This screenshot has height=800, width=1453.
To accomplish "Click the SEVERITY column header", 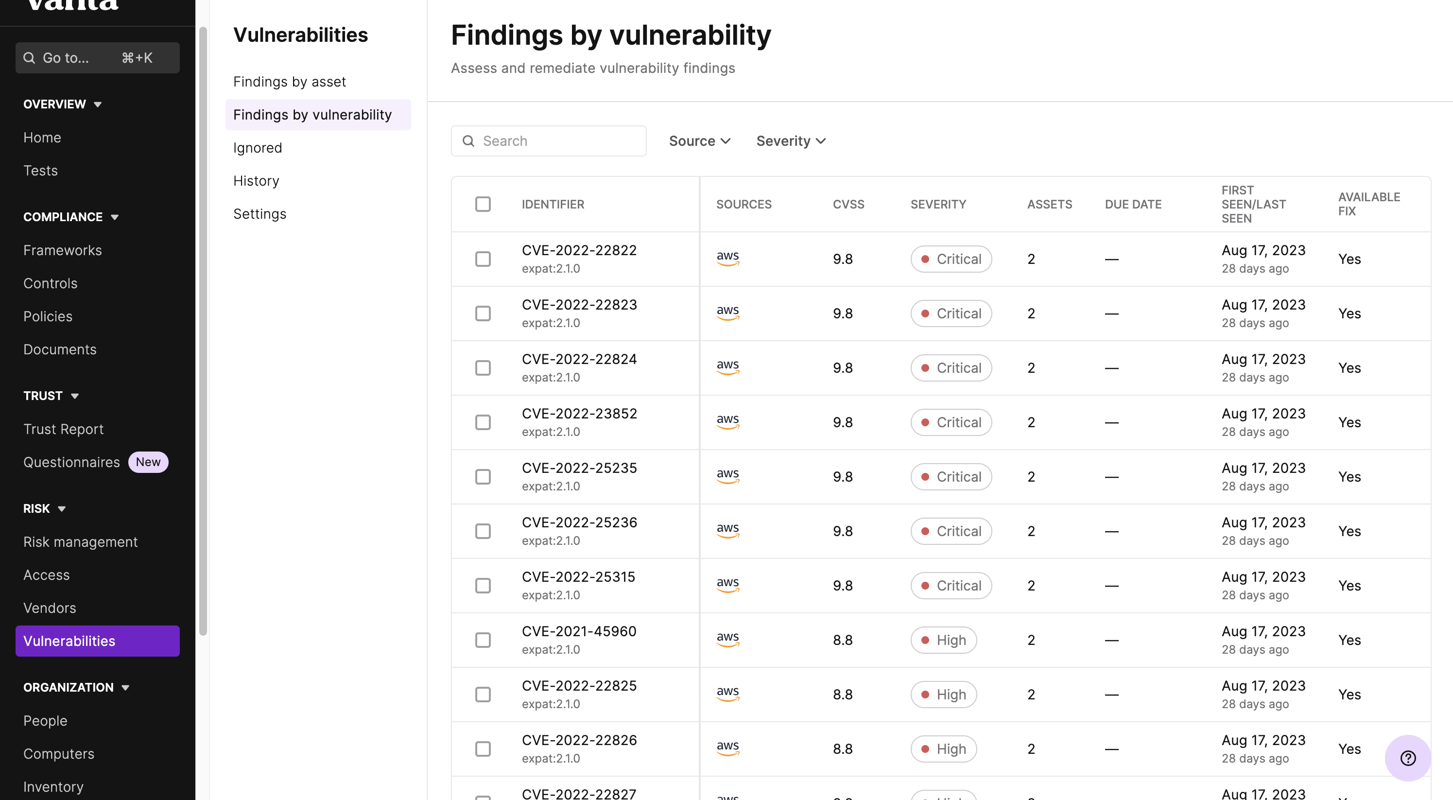I will point(938,204).
